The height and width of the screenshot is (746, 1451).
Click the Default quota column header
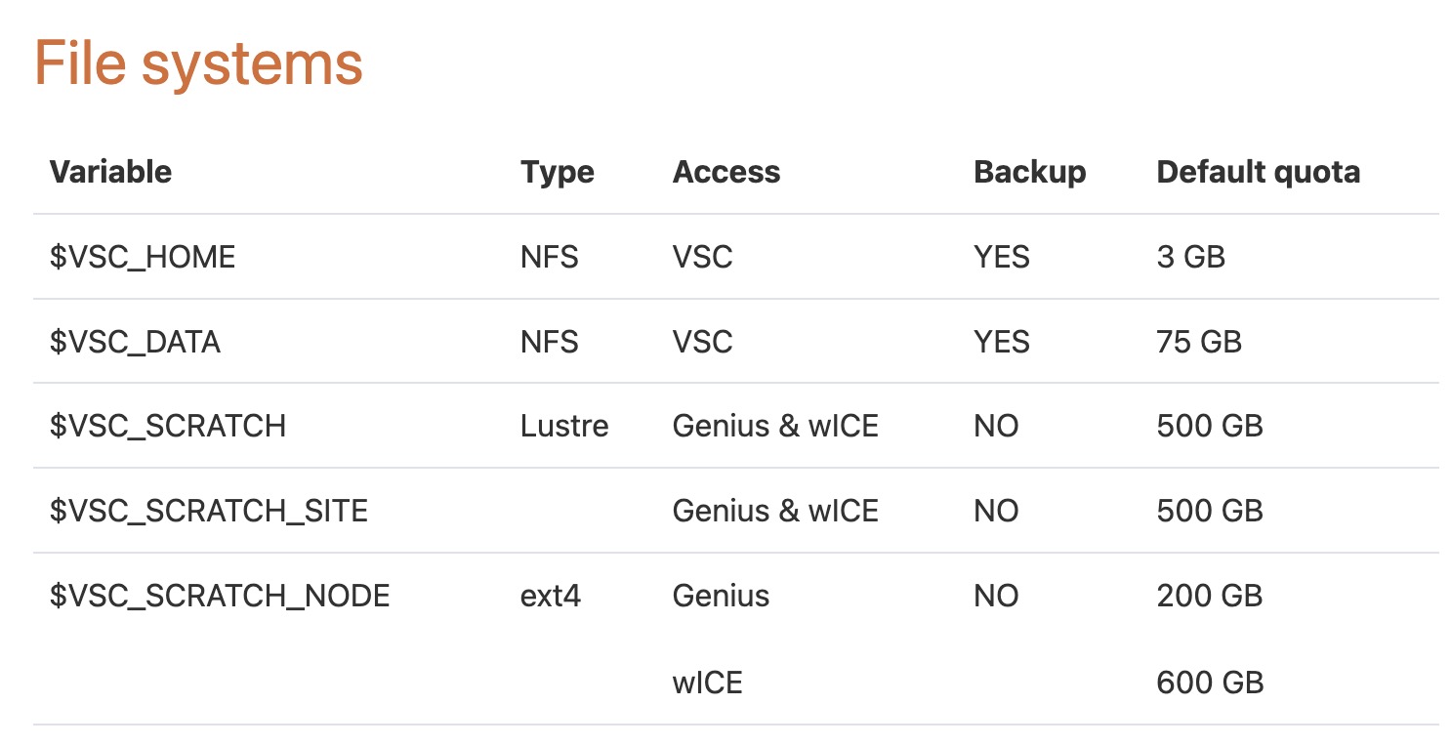pos(1258,172)
